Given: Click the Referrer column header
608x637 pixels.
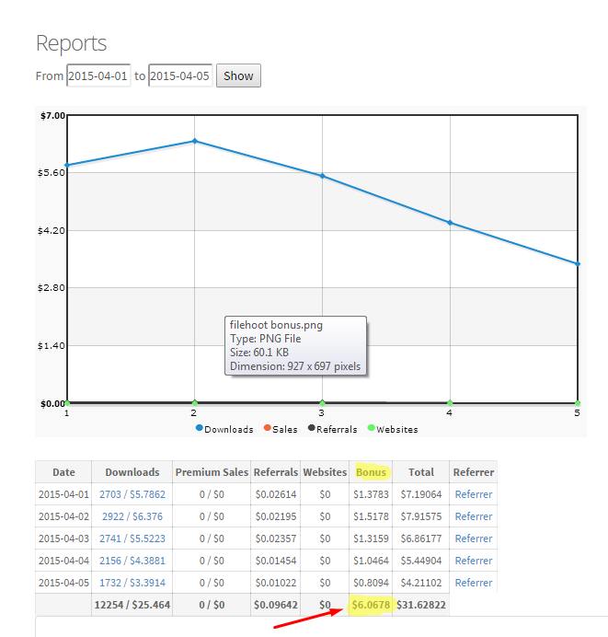Looking at the screenshot, I should click(x=474, y=472).
